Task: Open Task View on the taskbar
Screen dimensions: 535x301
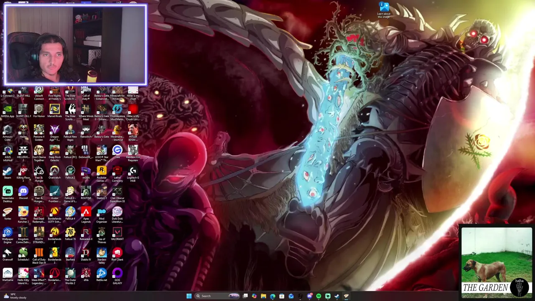Action: (x=245, y=296)
